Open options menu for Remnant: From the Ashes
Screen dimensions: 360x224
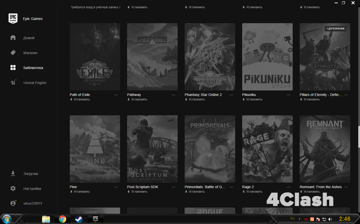click(346, 187)
